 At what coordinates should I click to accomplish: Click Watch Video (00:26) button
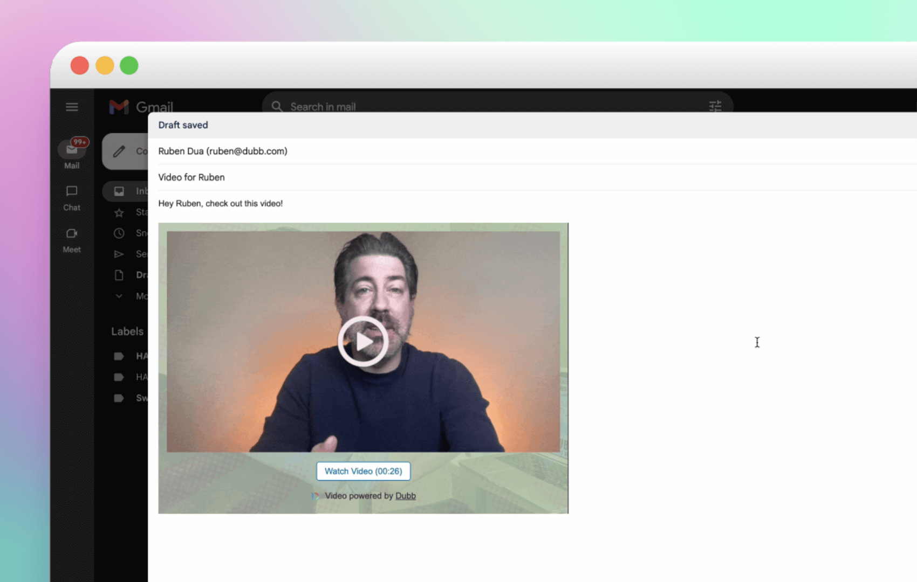pyautogui.click(x=363, y=471)
